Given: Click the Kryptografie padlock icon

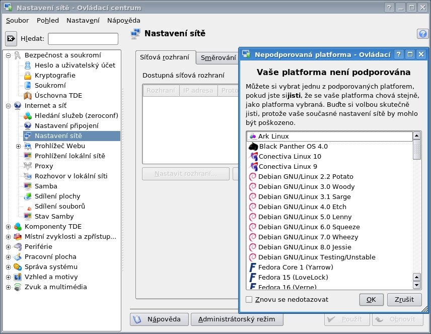Looking at the screenshot, I should tap(28, 76).
